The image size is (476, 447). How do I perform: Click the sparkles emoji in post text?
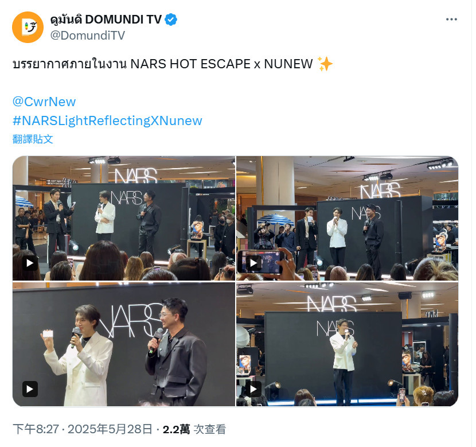click(325, 64)
